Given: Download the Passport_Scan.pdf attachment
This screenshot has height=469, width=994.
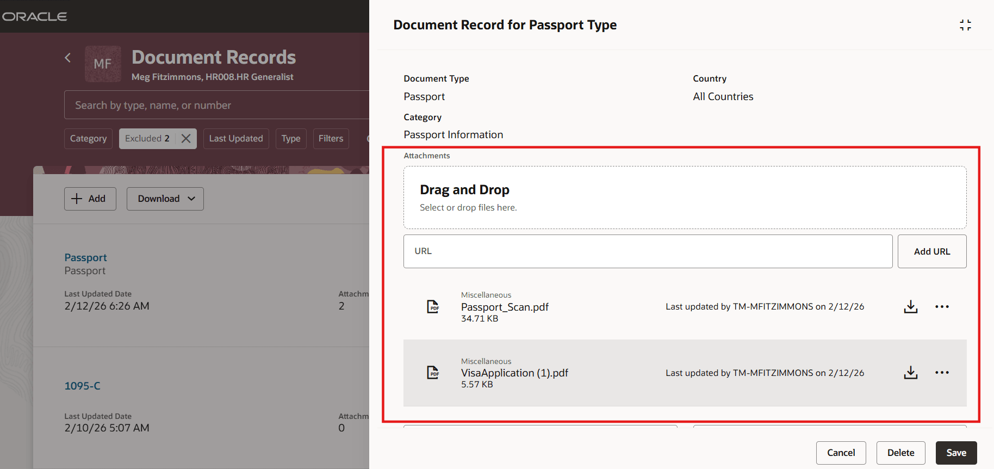Looking at the screenshot, I should (911, 307).
